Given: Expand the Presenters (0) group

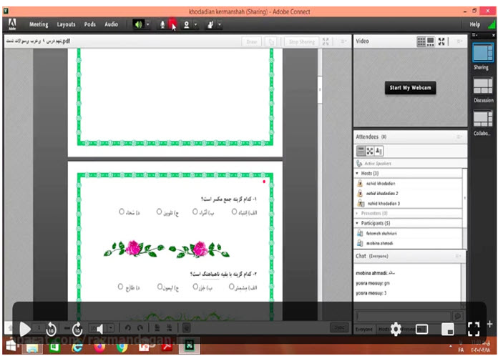Looking at the screenshot, I should coord(357,213).
